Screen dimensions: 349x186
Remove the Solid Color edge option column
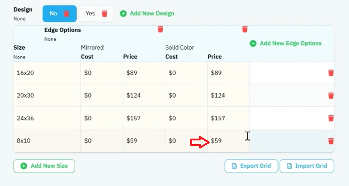pyautogui.click(x=245, y=29)
